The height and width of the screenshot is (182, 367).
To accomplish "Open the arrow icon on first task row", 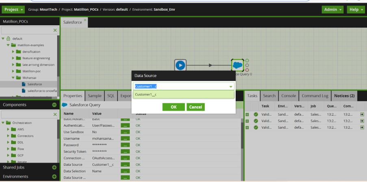I will pyautogui.click(x=362, y=114).
